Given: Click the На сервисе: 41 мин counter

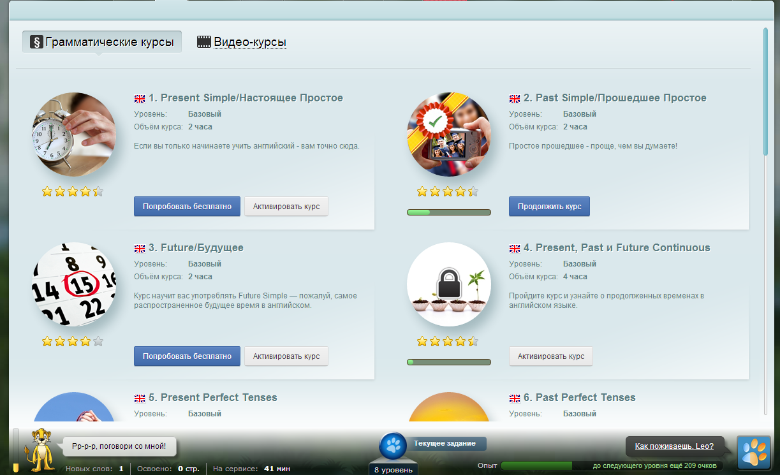Looking at the screenshot, I should [253, 469].
